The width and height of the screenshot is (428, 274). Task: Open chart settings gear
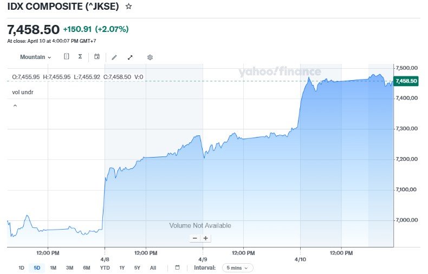point(150,57)
